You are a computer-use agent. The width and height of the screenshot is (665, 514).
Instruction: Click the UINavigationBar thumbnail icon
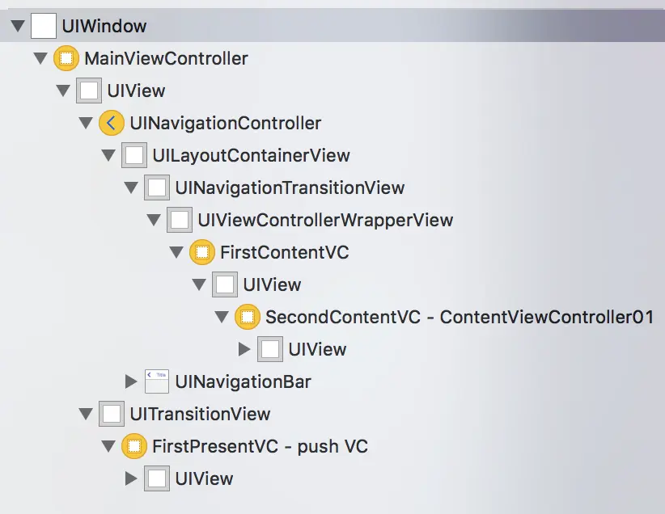click(x=157, y=381)
